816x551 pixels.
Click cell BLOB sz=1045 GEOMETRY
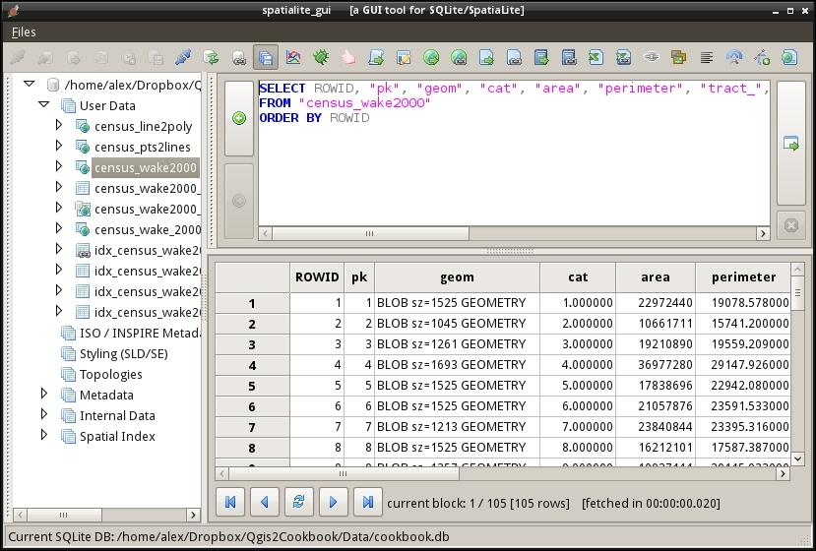point(457,324)
